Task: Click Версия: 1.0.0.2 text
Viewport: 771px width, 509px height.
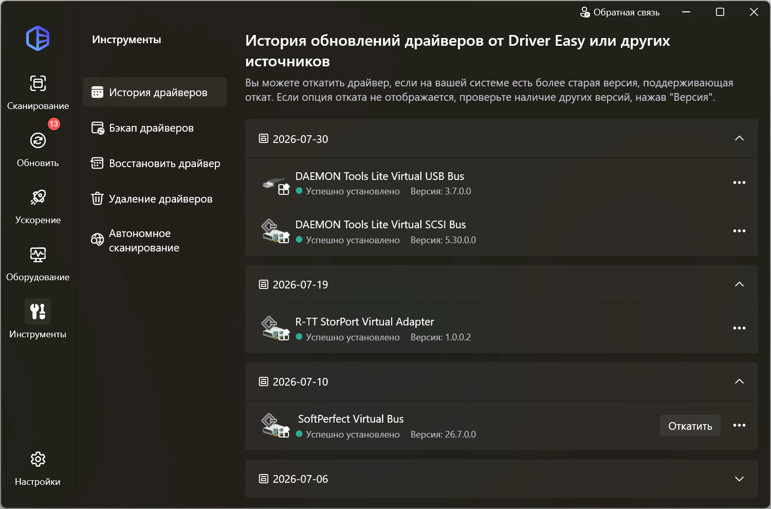Action: (440, 337)
